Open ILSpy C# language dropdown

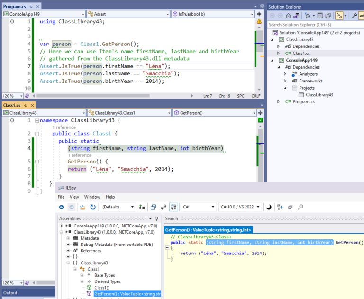[199, 207]
